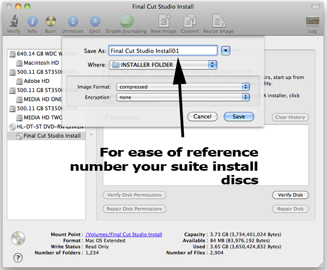Select MEDIA HD ONE volume
327x270 pixels.
click(x=39, y=99)
